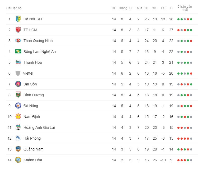Screen dimensions: 198x169
Task: Click the Hà Nội T&T club crest
Action: 18,19
